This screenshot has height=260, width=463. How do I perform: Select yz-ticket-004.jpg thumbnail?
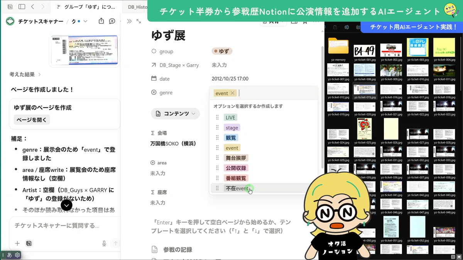coord(444,47)
